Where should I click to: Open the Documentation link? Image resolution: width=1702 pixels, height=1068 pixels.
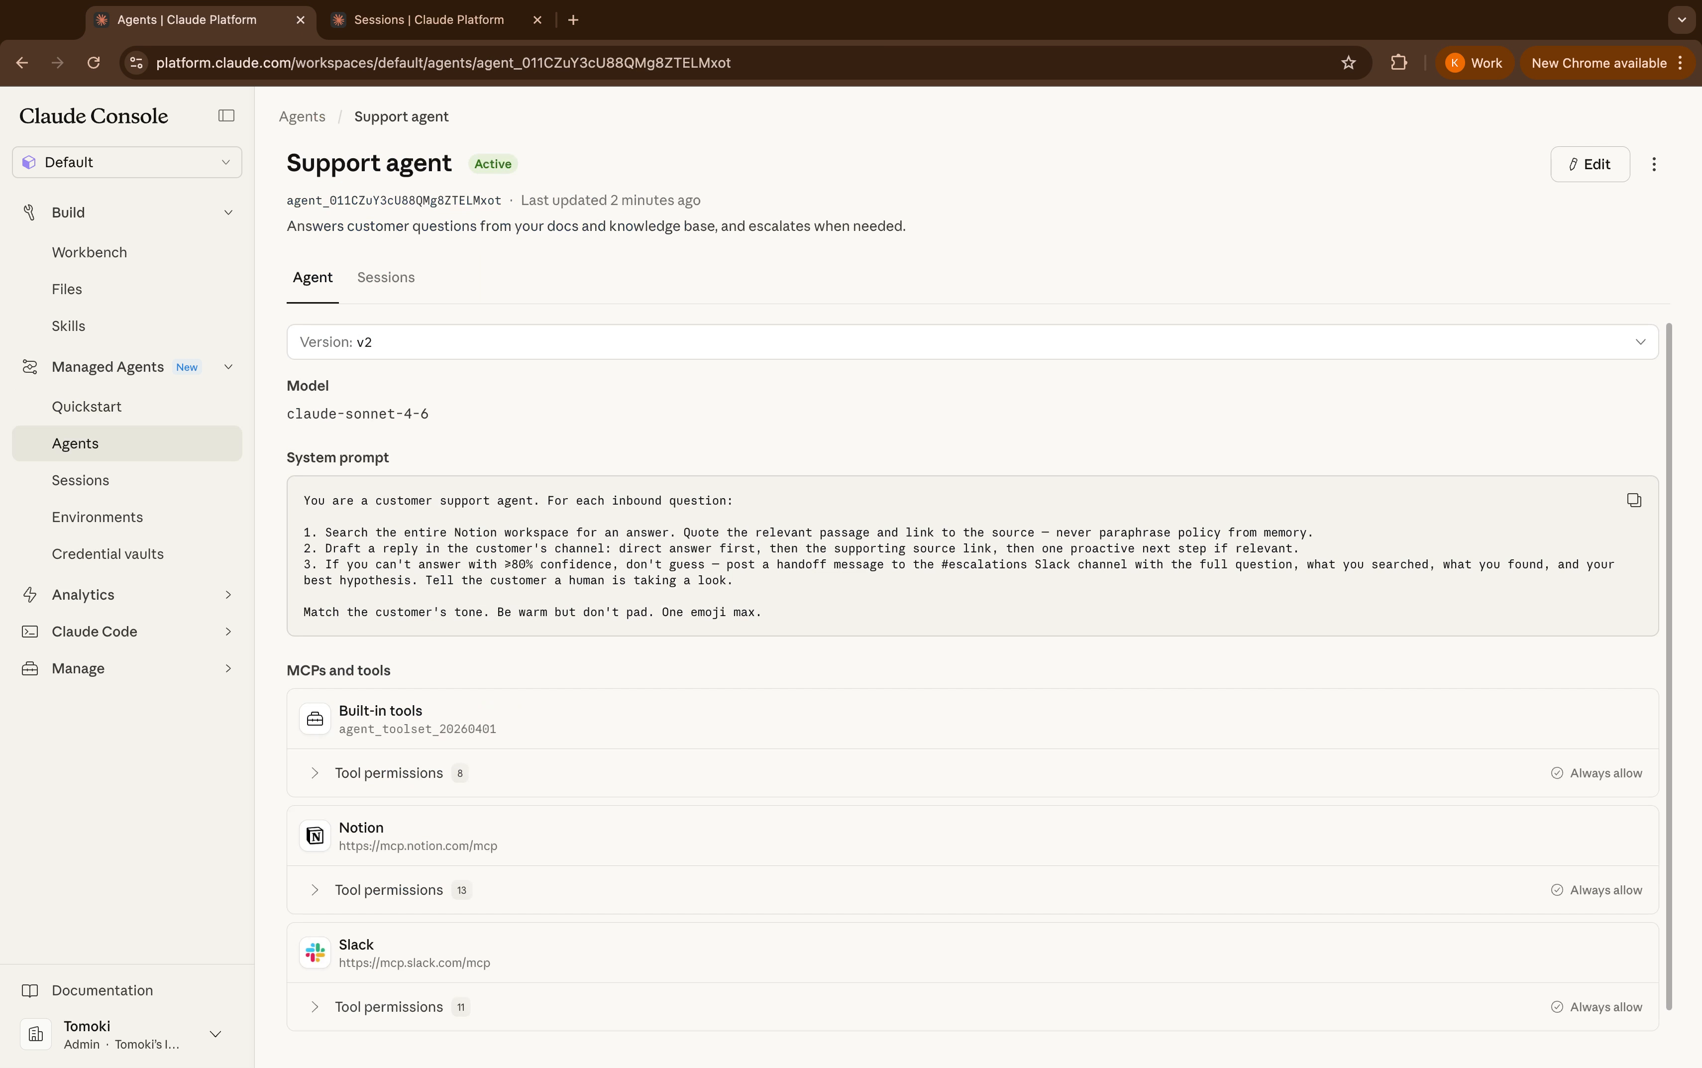[x=102, y=990]
